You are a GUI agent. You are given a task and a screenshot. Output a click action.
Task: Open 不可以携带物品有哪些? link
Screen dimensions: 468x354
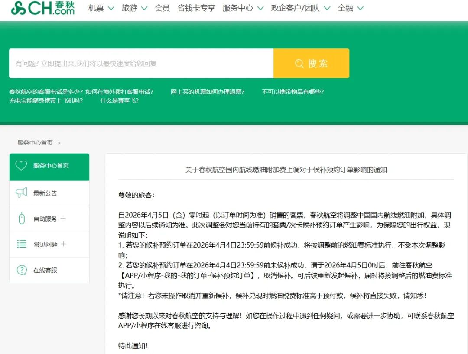click(x=293, y=92)
